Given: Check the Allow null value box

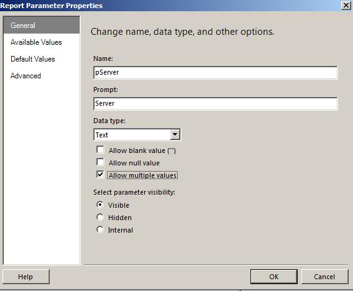Looking at the screenshot, I should click(100, 162).
